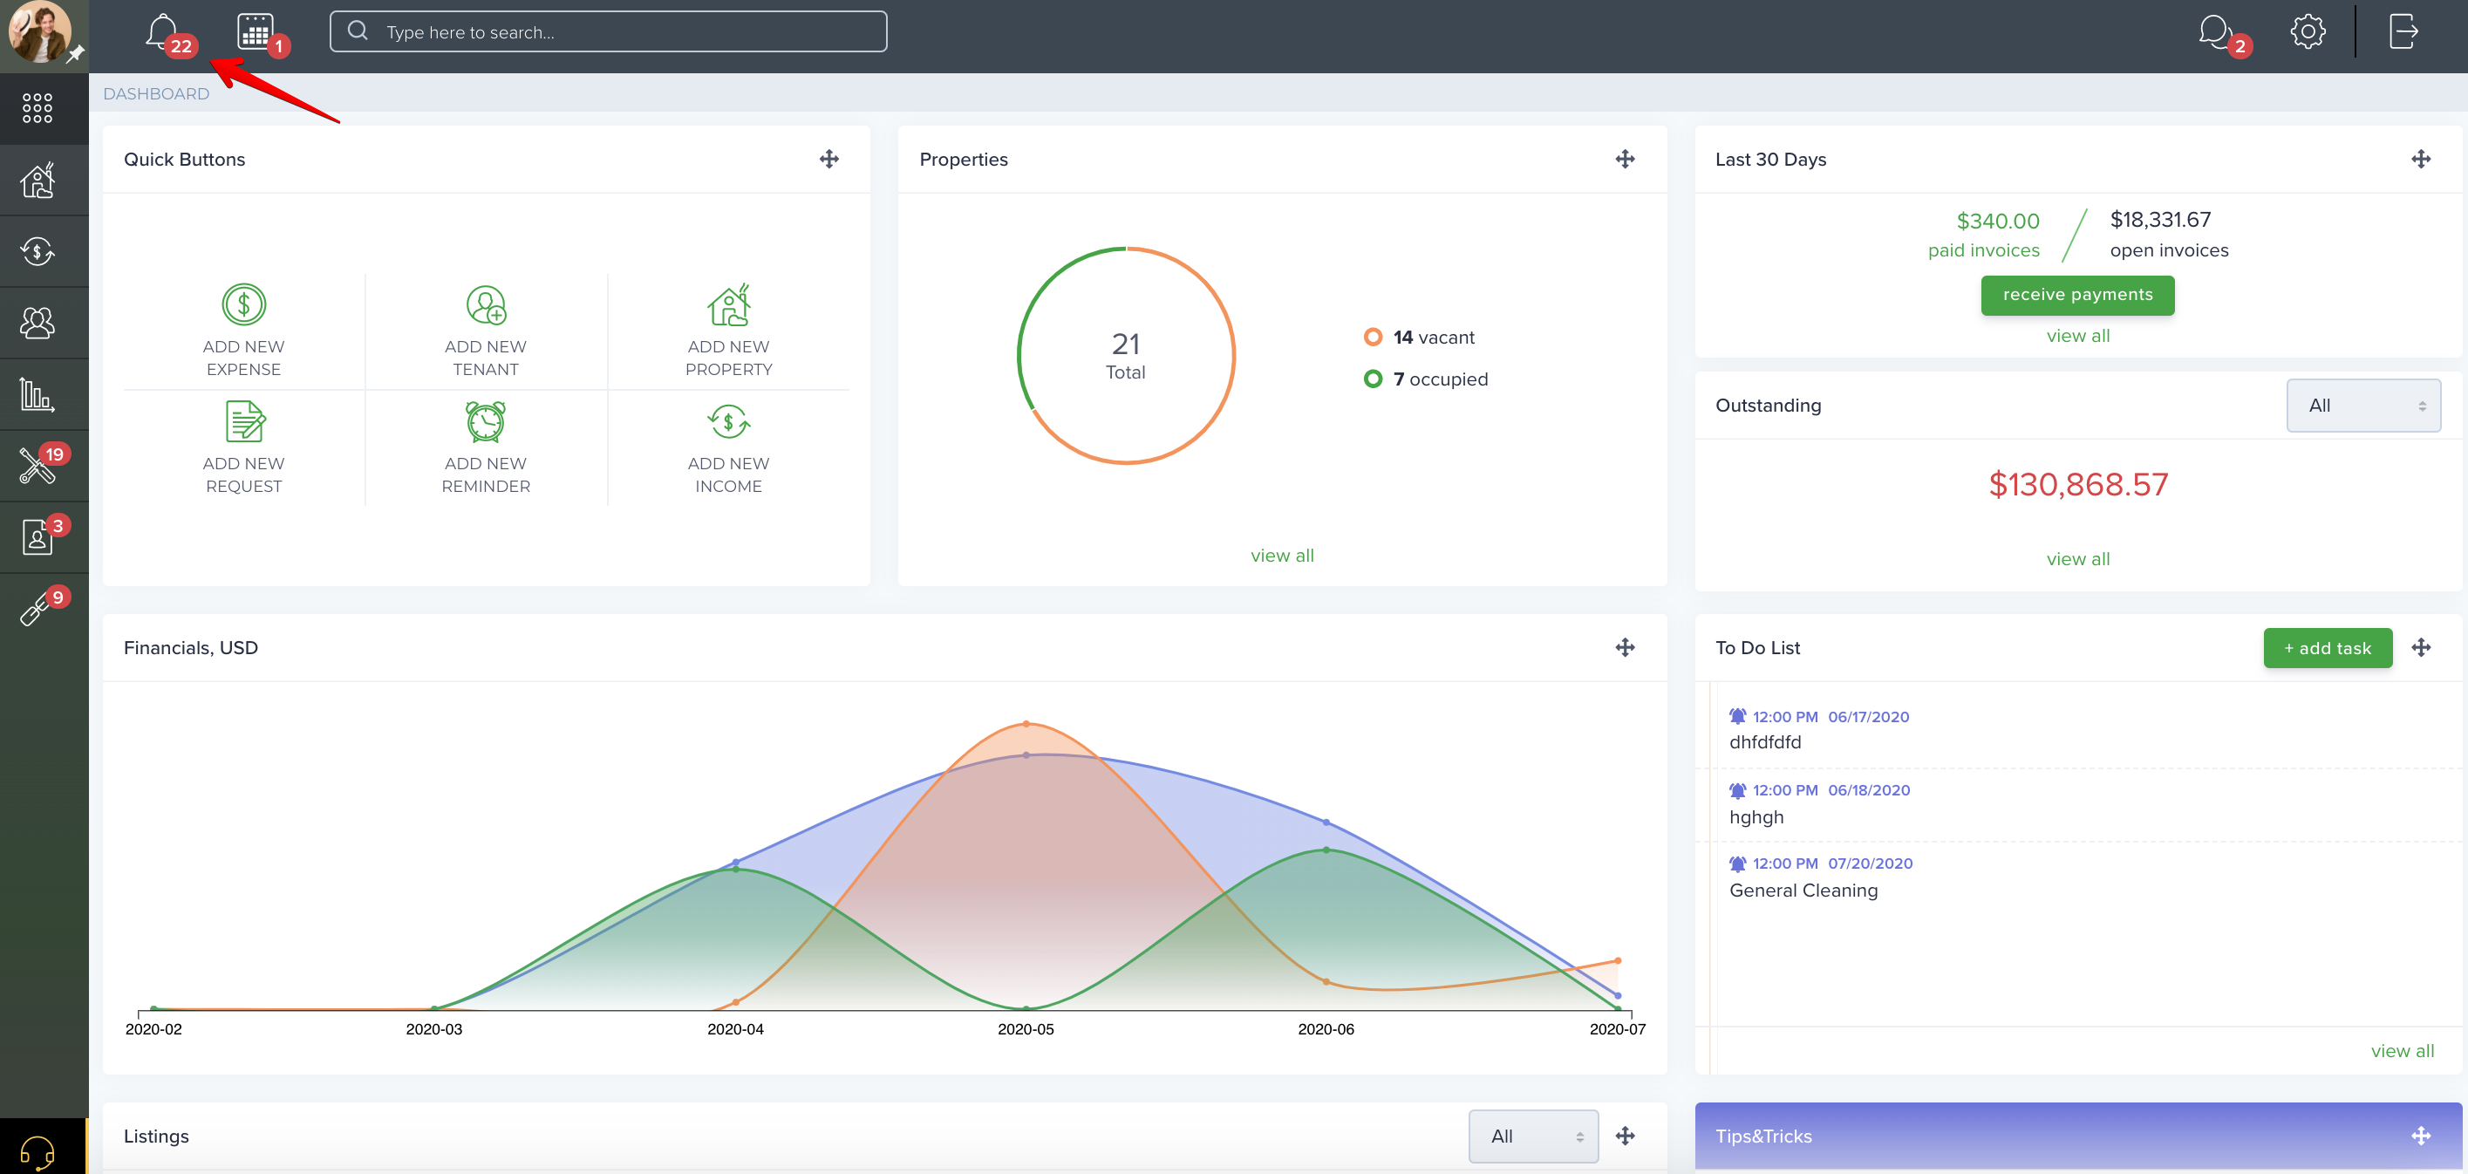
Task: Click move handle on Financials widget
Action: tap(1624, 647)
